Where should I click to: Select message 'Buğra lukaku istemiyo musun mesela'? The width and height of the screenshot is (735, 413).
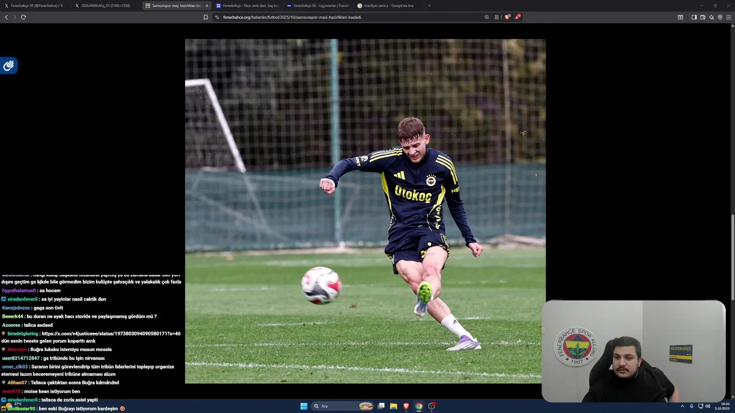71,349
